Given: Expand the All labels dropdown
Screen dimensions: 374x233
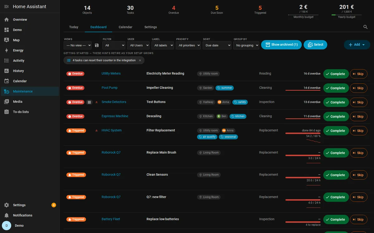Looking at the screenshot, I should pyautogui.click(x=163, y=45).
